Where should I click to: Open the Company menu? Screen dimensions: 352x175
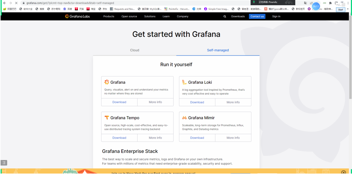click(x=182, y=16)
